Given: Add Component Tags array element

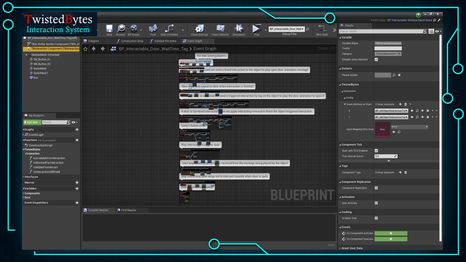Looking at the screenshot, I should (x=400, y=172).
